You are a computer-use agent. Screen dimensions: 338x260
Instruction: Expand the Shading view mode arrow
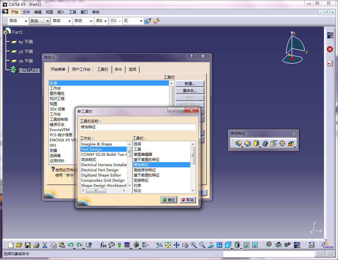tap(241, 249)
